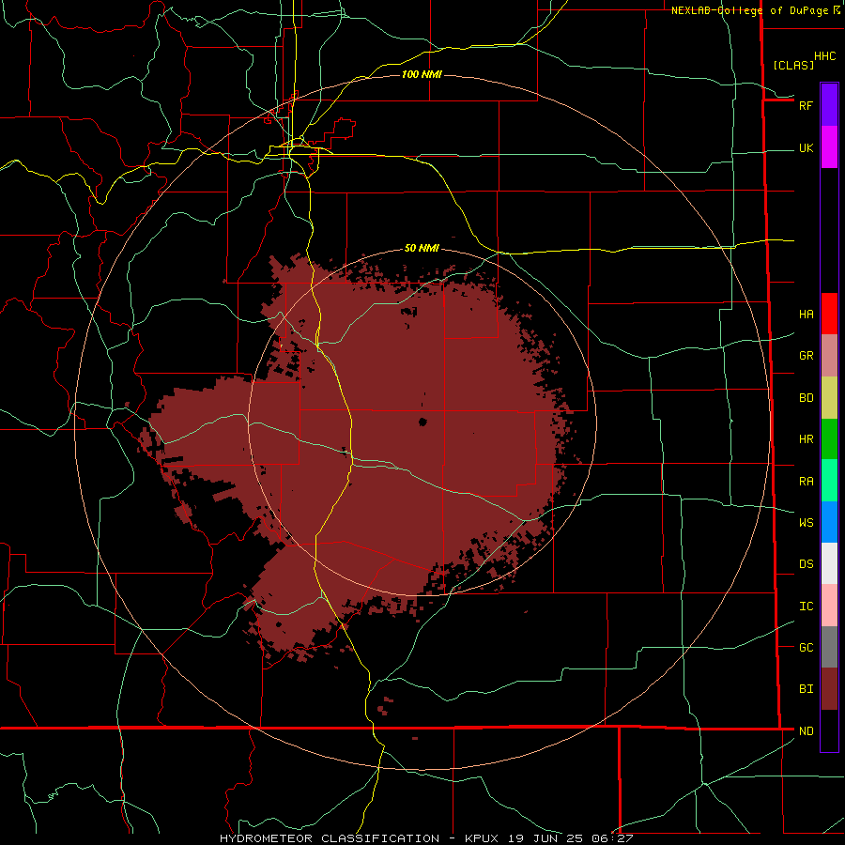Click the 19 JUN 25 date text
The image size is (845, 845).
coord(545,838)
